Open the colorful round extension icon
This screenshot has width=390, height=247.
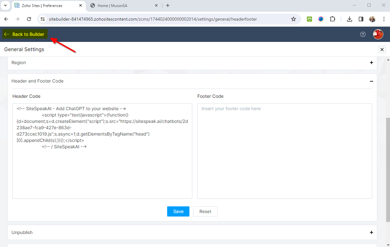coord(321,19)
